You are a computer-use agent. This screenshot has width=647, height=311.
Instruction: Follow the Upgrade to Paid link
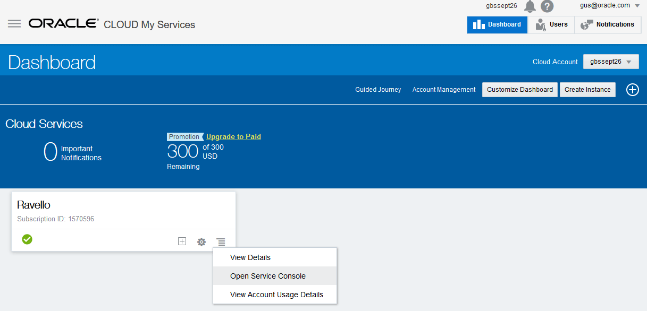(x=233, y=136)
